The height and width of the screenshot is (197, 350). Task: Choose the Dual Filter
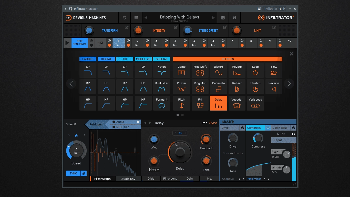[x=162, y=87]
